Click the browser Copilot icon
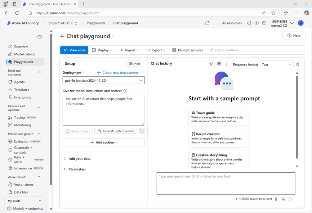This screenshot has width=312, height=213. [307, 13]
